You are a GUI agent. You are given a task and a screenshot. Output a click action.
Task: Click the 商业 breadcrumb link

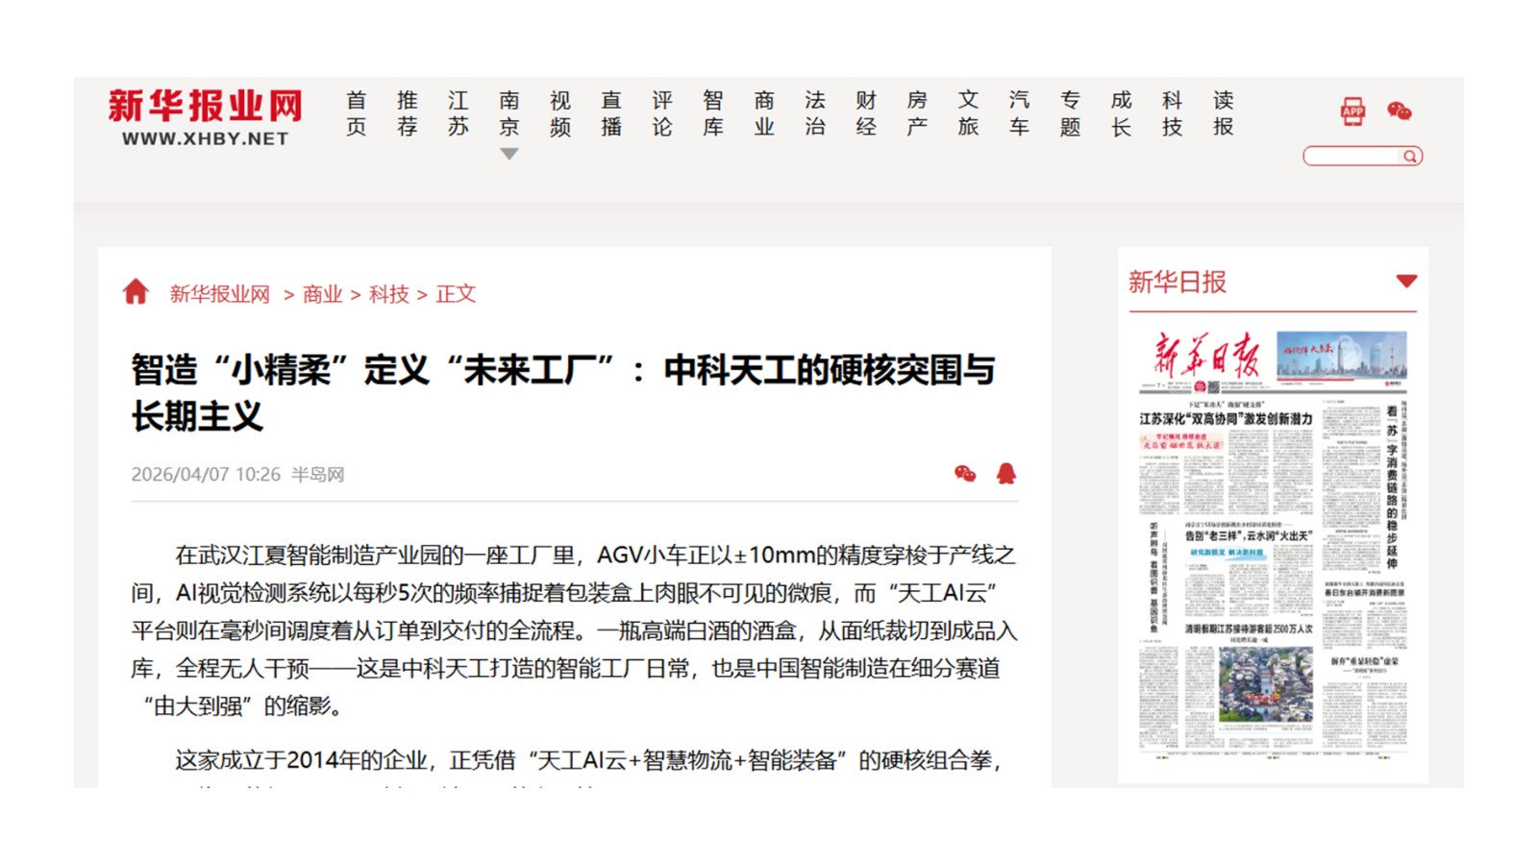[x=322, y=294]
